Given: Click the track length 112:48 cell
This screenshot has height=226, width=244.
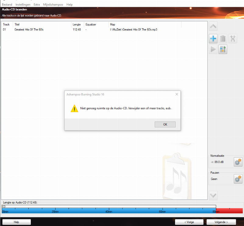Looking at the screenshot, I should coord(77,30).
